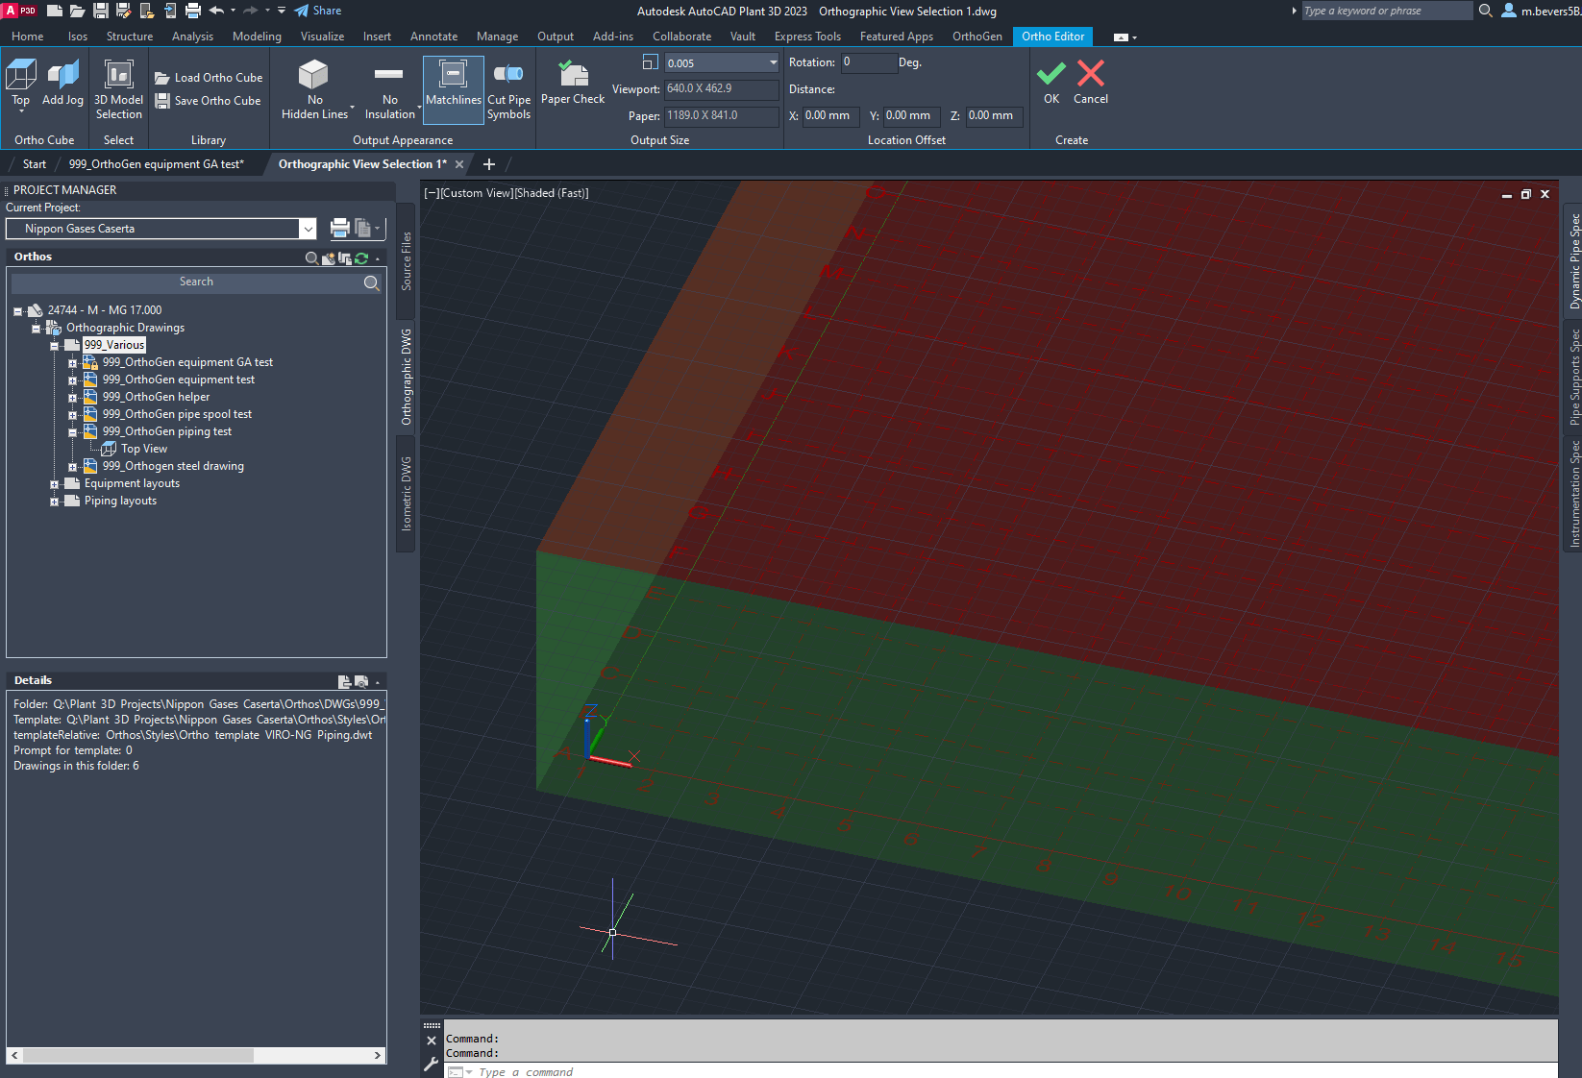This screenshot has width=1582, height=1078.
Task: Undo the last action
Action: pyautogui.click(x=216, y=11)
